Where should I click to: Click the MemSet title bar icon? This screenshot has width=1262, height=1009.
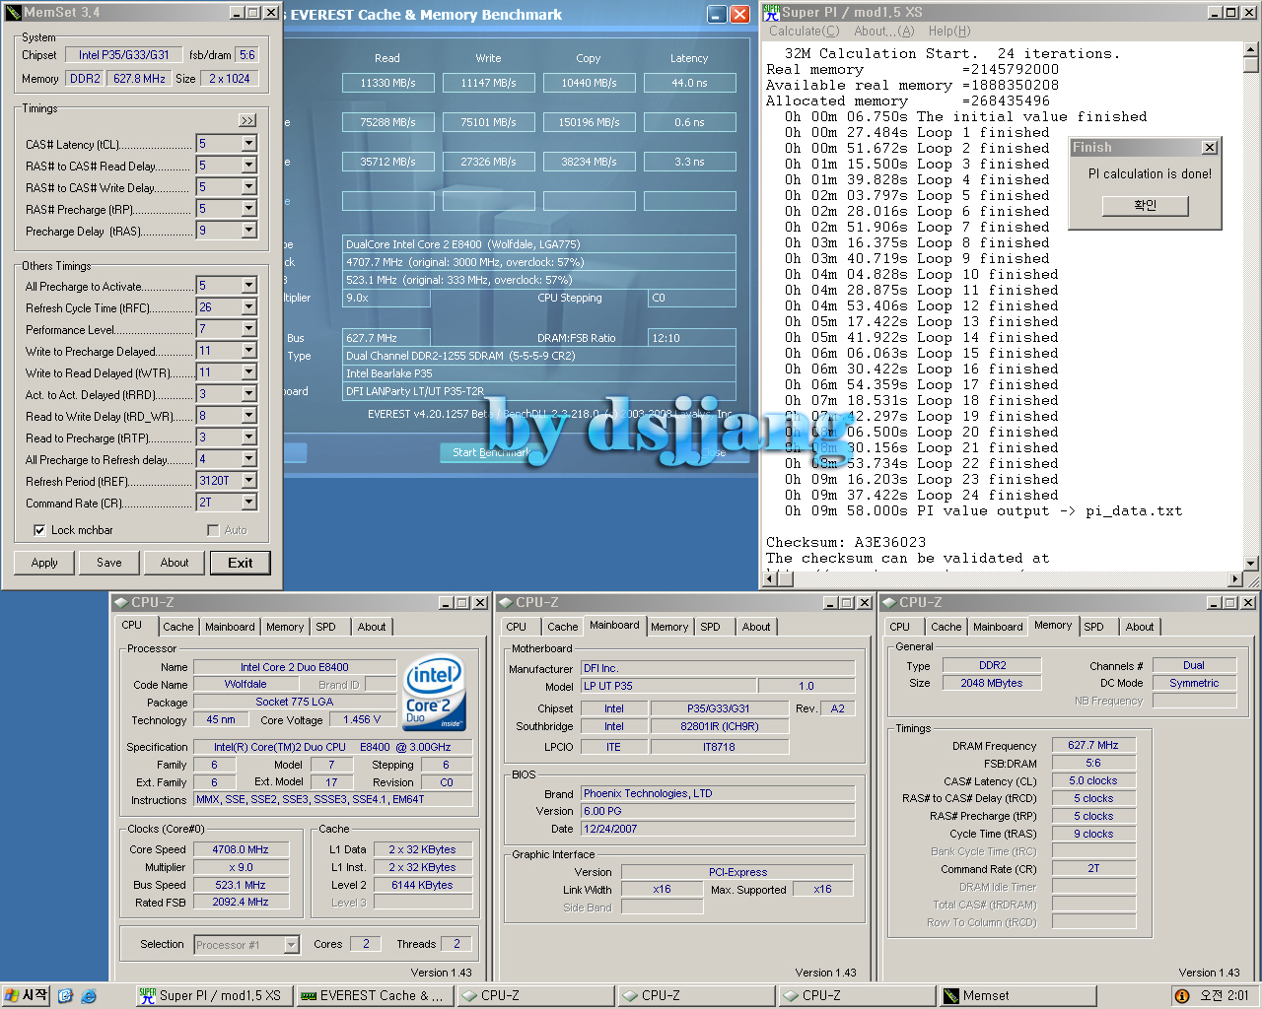pos(13,13)
